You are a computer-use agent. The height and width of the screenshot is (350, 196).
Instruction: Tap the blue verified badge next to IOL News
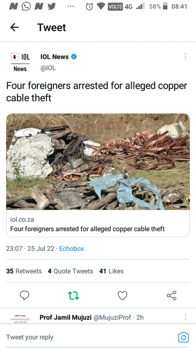[74, 57]
